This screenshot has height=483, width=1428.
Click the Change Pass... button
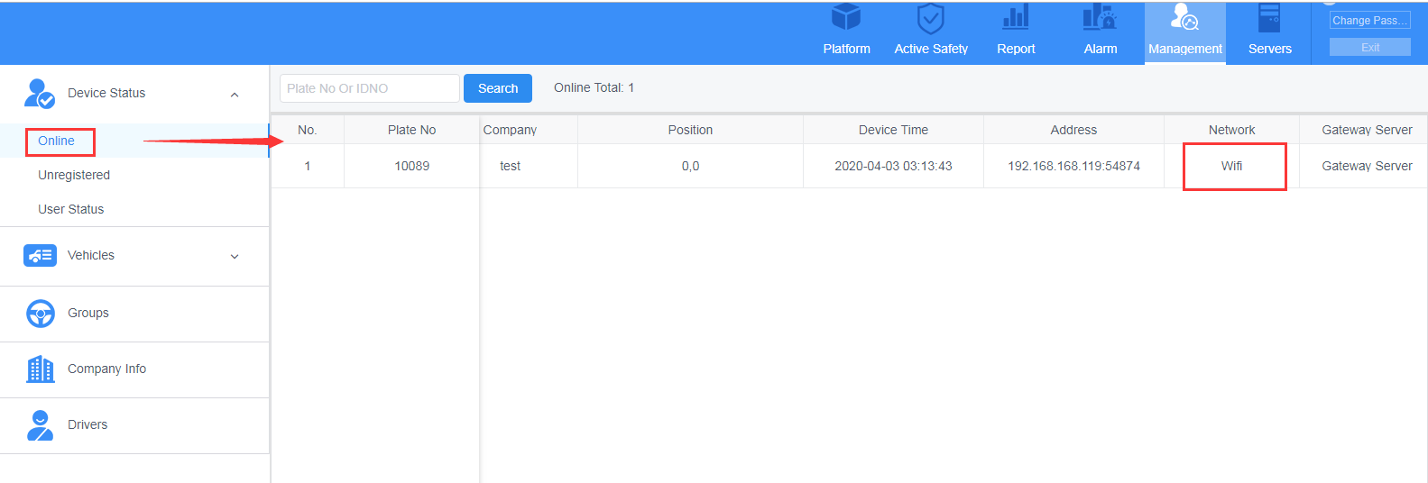pos(1369,21)
